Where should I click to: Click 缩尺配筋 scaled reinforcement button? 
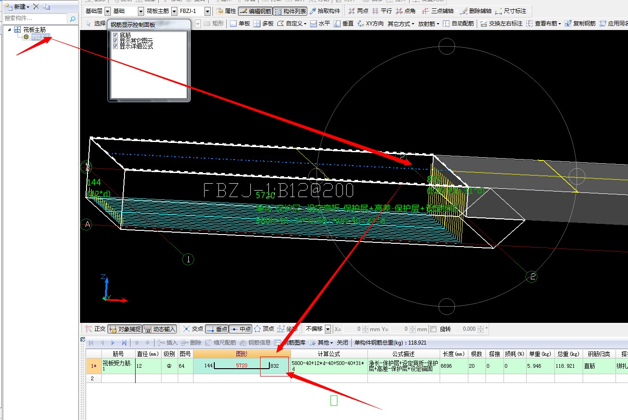[220, 343]
